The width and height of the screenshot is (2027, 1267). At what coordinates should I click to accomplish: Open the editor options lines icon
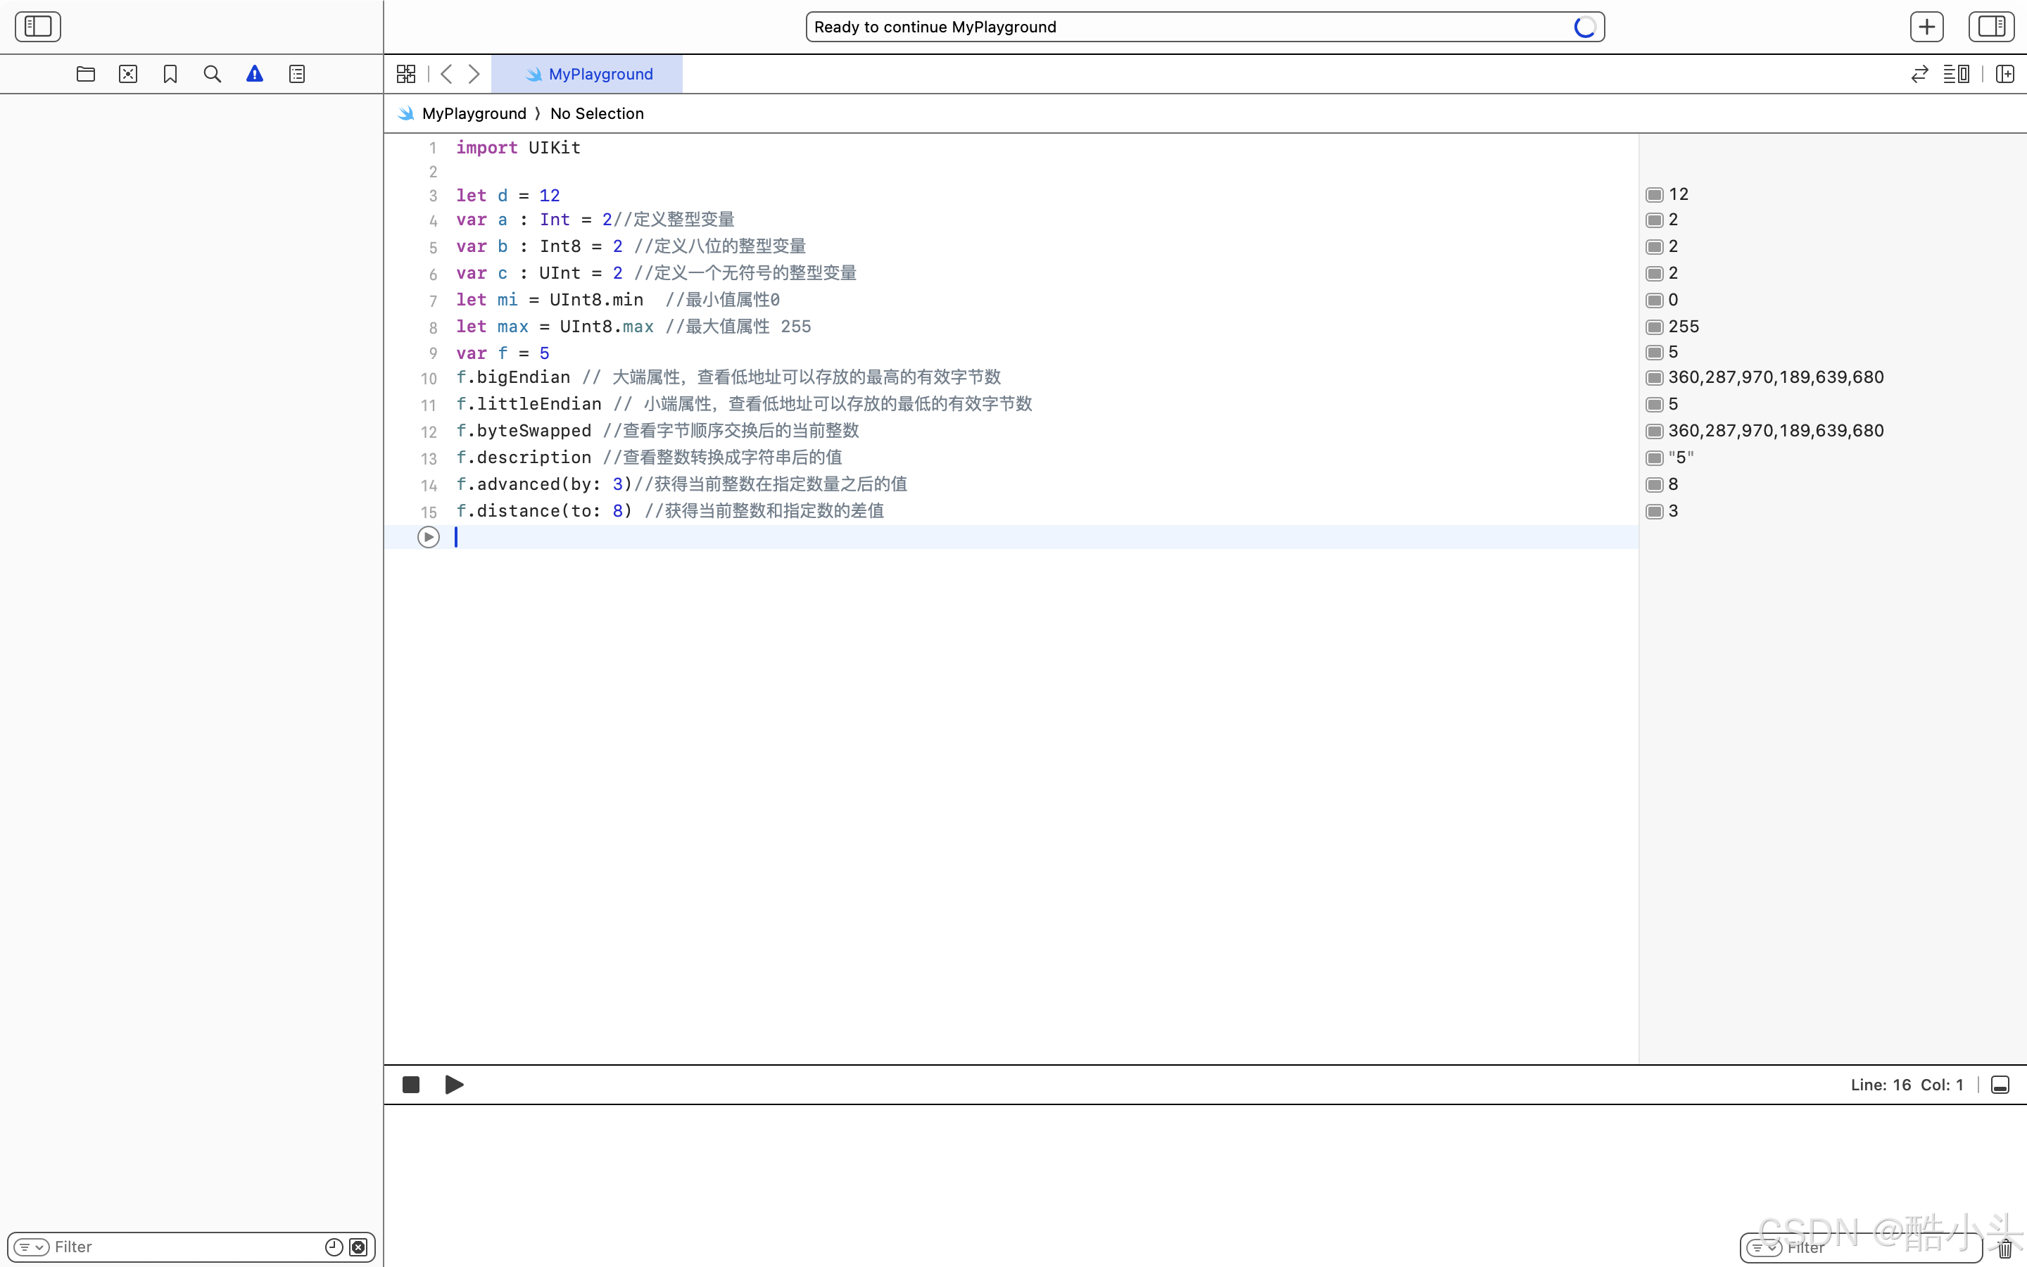tap(1957, 74)
